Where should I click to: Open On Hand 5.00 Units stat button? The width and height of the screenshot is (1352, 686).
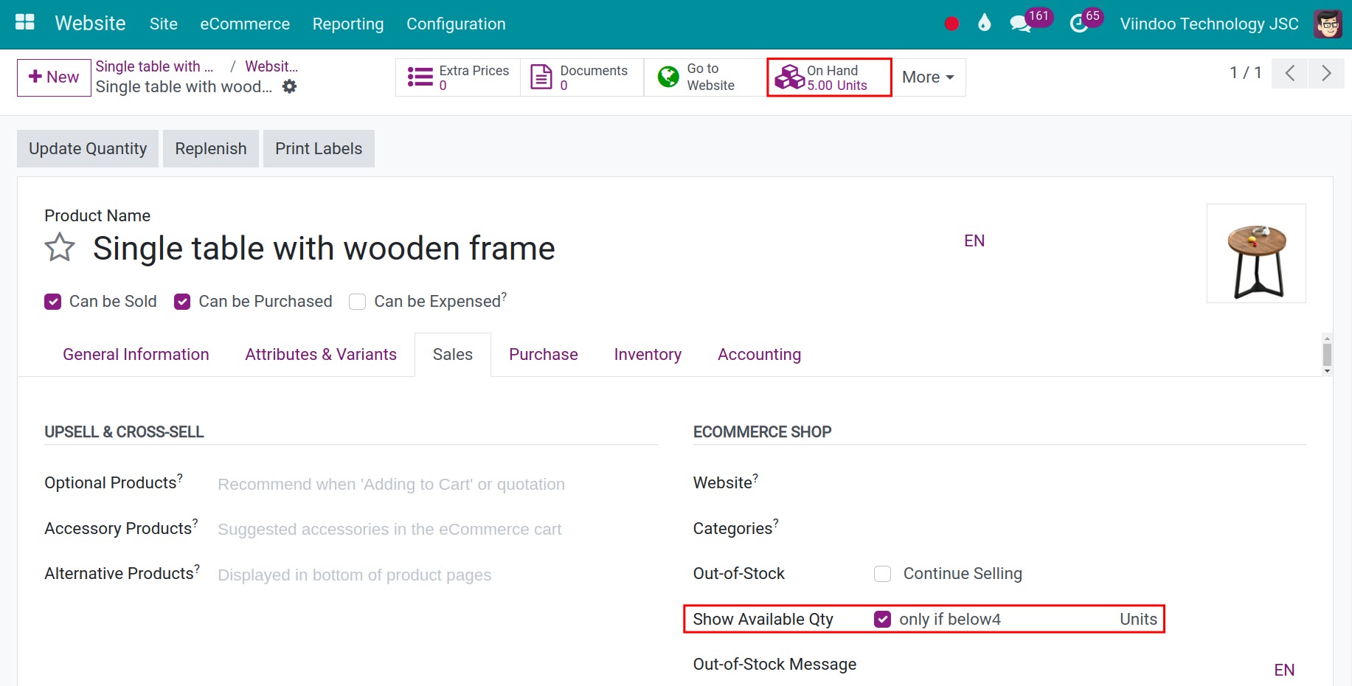pos(829,77)
